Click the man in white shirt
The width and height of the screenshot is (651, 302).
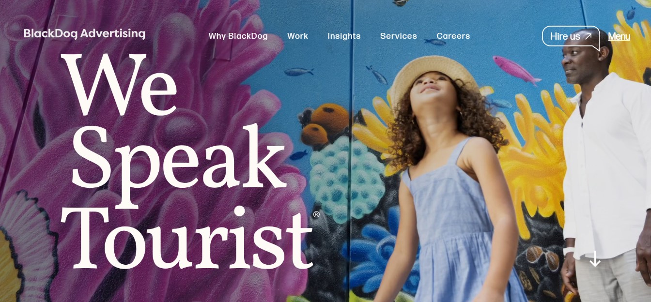[x=605, y=165]
